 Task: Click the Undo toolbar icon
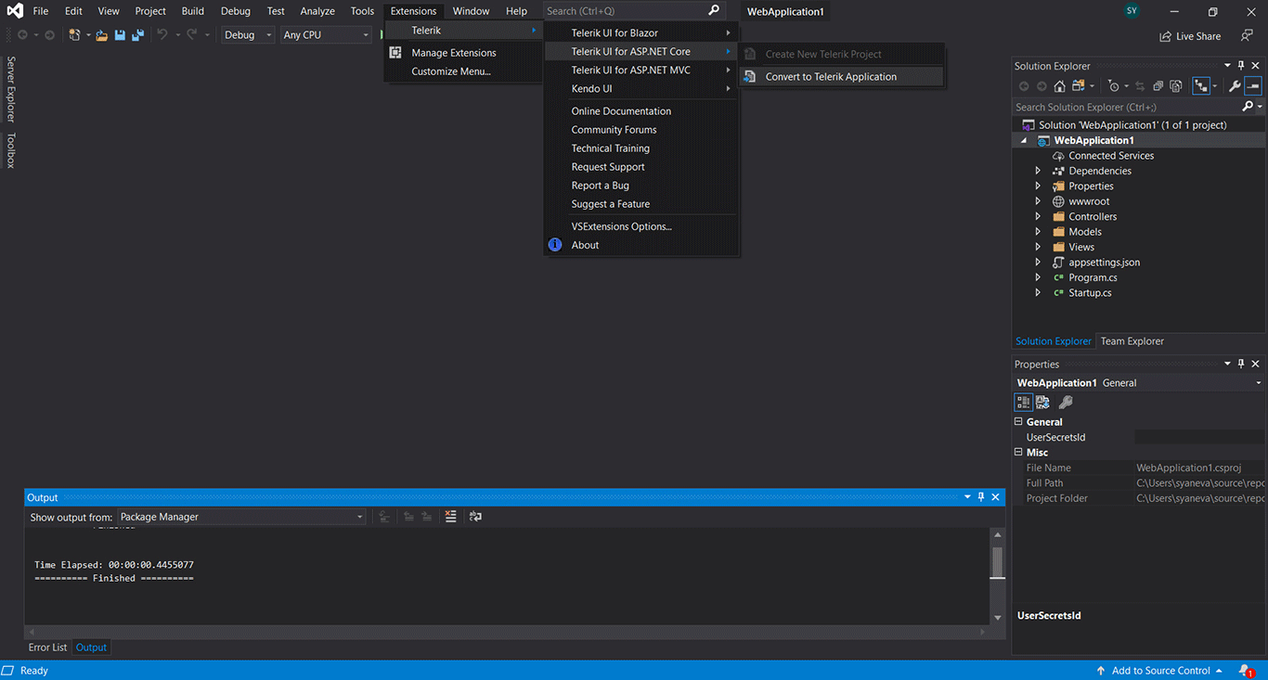click(x=162, y=34)
